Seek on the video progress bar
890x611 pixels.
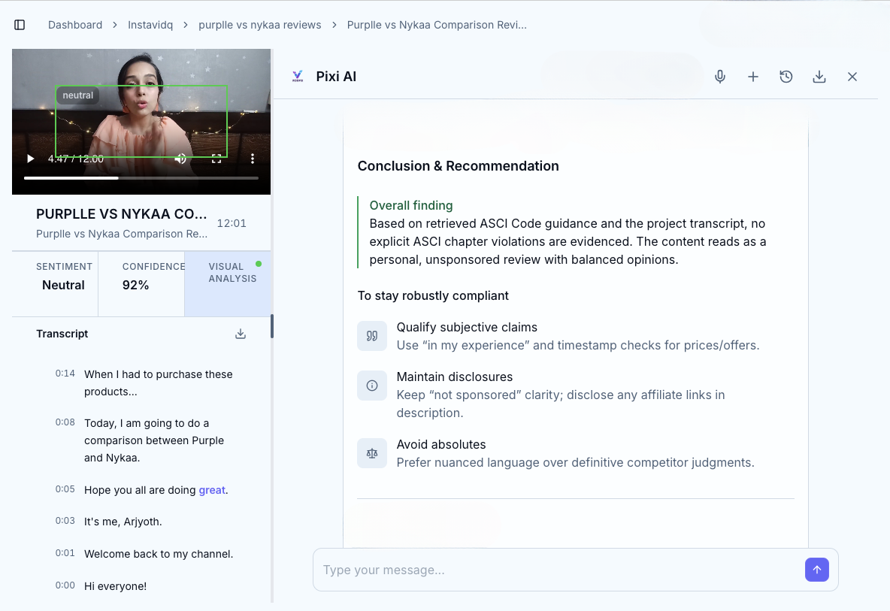[x=141, y=178]
